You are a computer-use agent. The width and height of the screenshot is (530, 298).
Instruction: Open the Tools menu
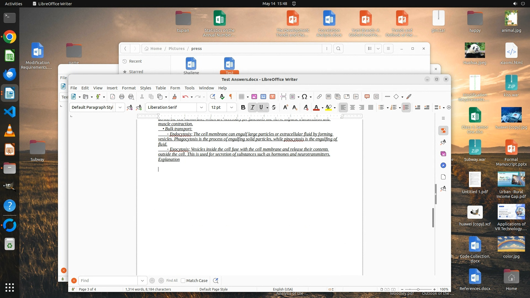point(189,88)
